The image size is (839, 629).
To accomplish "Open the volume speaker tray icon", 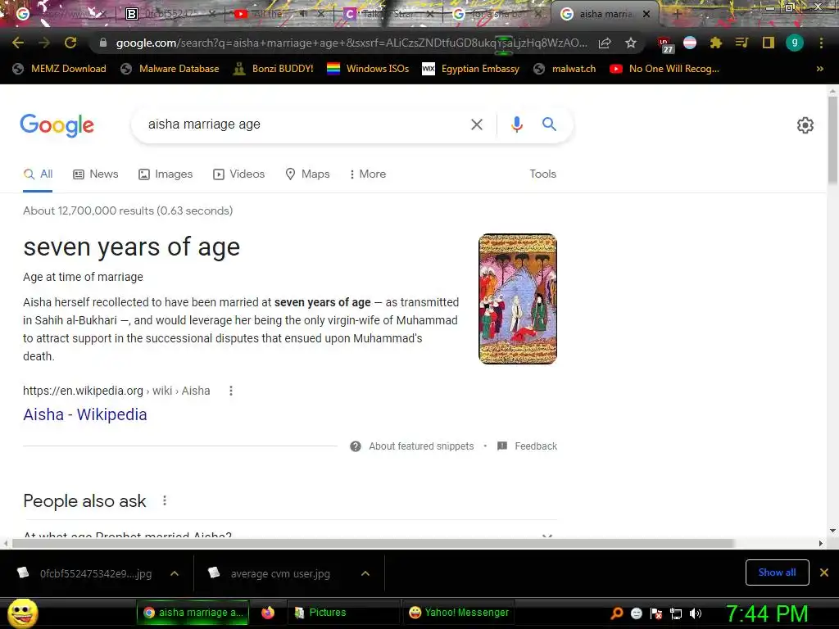I will [695, 613].
